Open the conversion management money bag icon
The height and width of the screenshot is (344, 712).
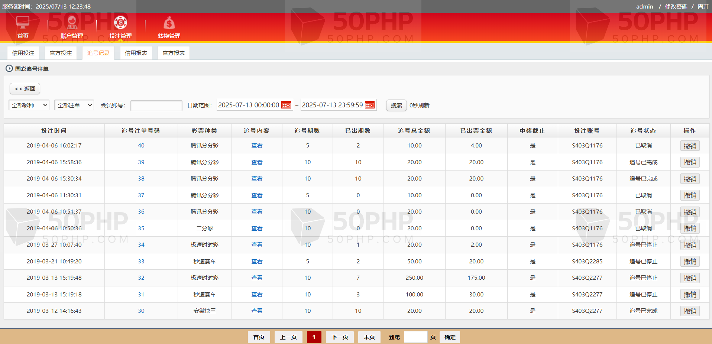[169, 23]
